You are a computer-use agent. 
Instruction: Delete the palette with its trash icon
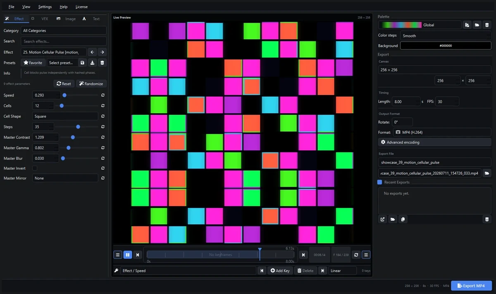point(487,25)
